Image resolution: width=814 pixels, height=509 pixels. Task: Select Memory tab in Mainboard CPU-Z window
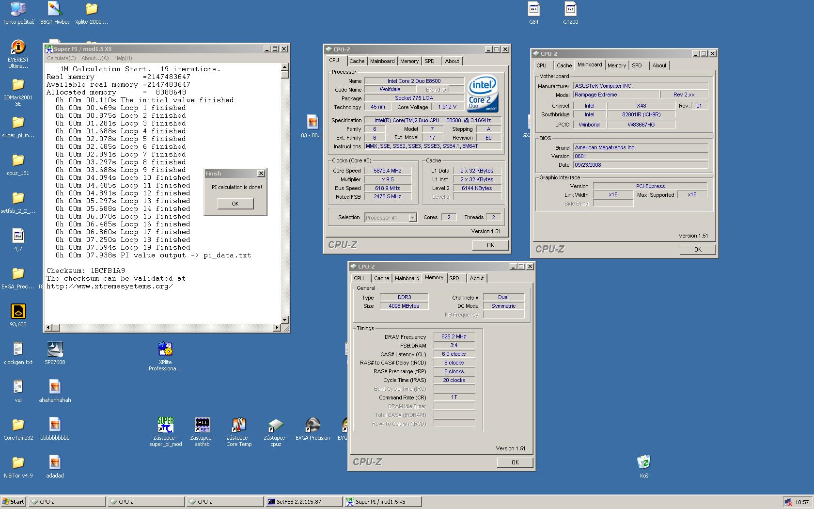(x=617, y=65)
